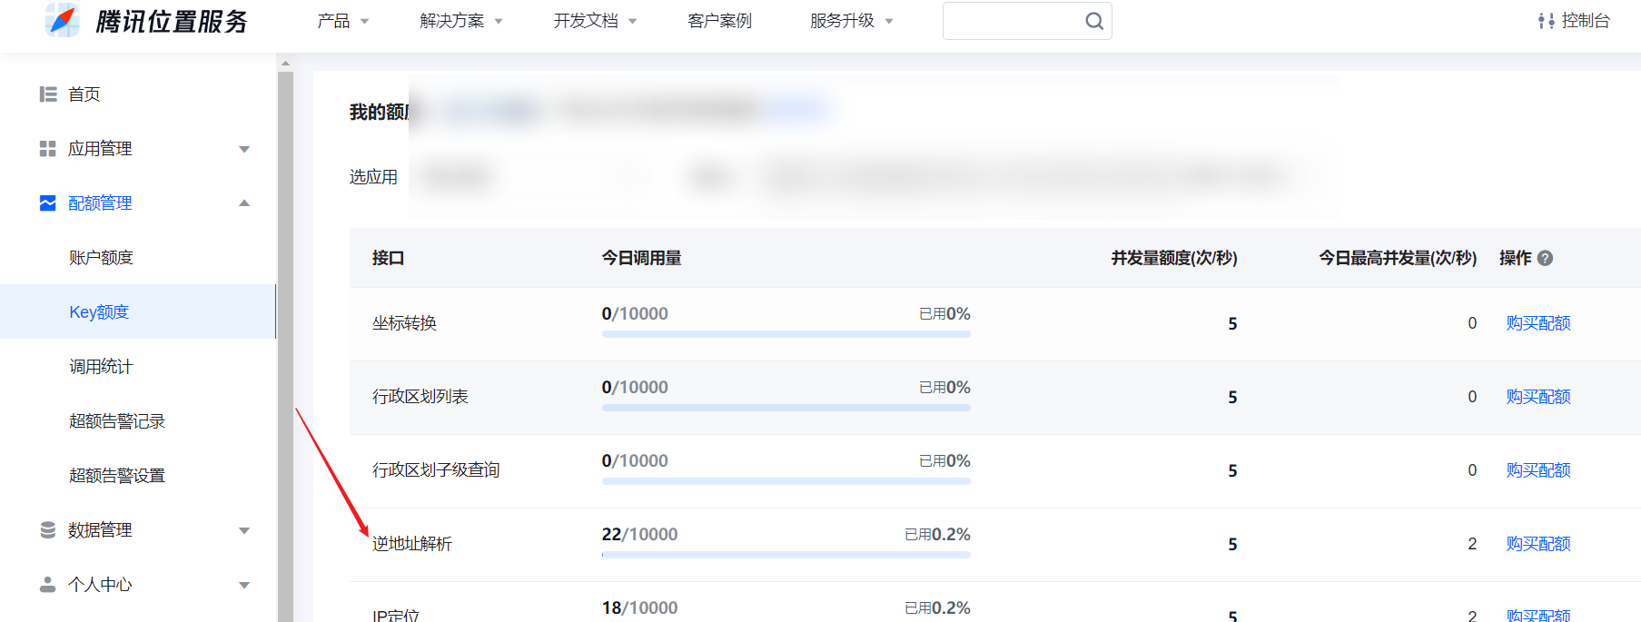Select 账户额度 in the sidebar

pyautogui.click(x=101, y=258)
